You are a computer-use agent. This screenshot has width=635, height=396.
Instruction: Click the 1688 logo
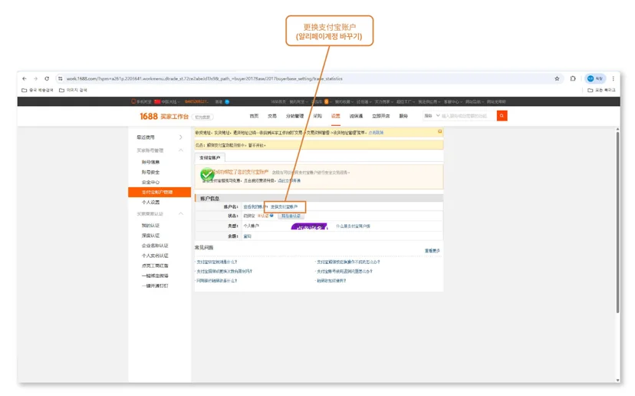(149, 117)
